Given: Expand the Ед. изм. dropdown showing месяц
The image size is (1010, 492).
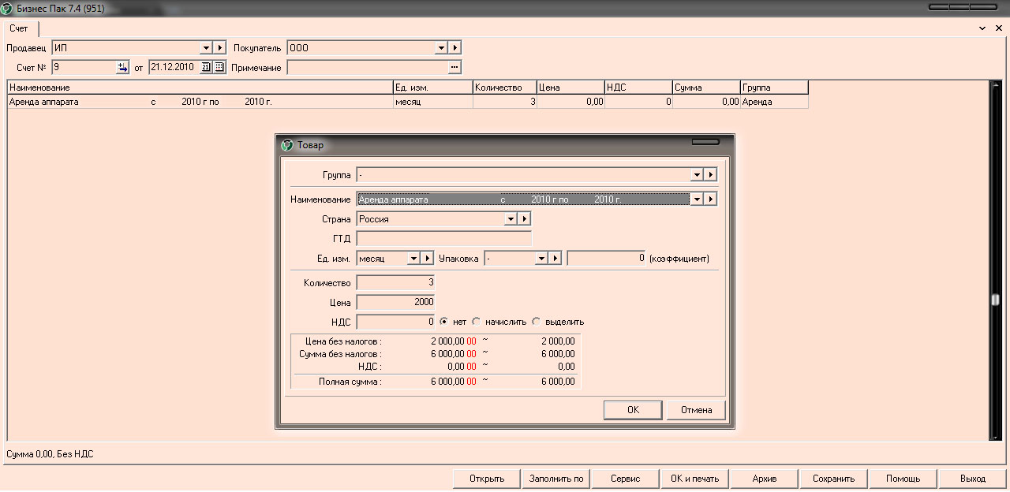Looking at the screenshot, I should click(413, 259).
